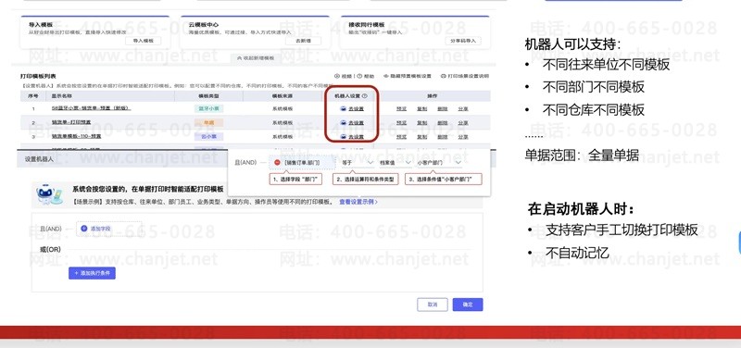Open the 档案值 condition type dropdown
The width and height of the screenshot is (741, 348).
(x=396, y=163)
